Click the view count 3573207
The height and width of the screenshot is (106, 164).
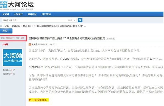point(10,38)
